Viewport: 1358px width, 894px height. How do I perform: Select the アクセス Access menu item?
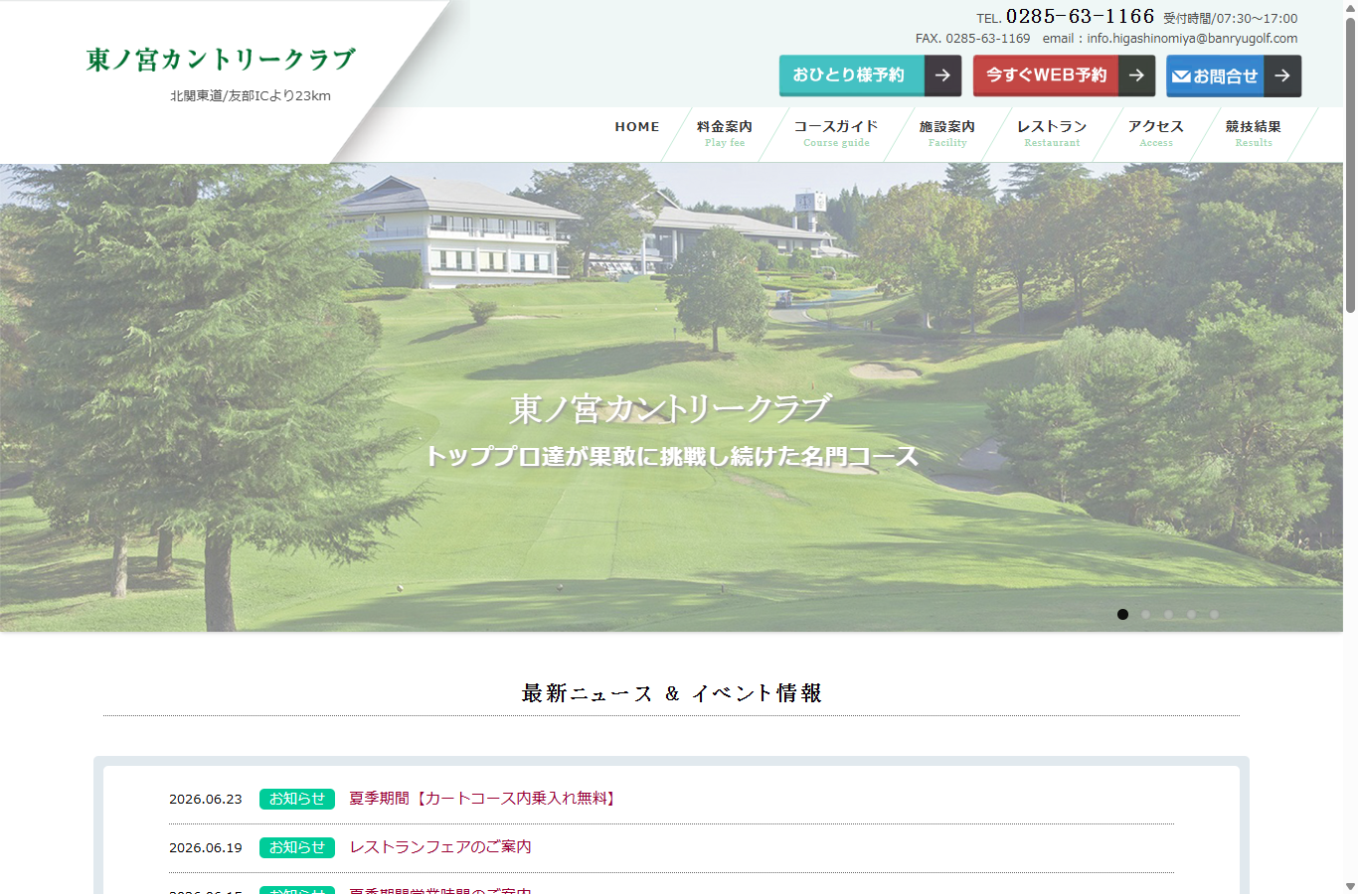[1156, 133]
